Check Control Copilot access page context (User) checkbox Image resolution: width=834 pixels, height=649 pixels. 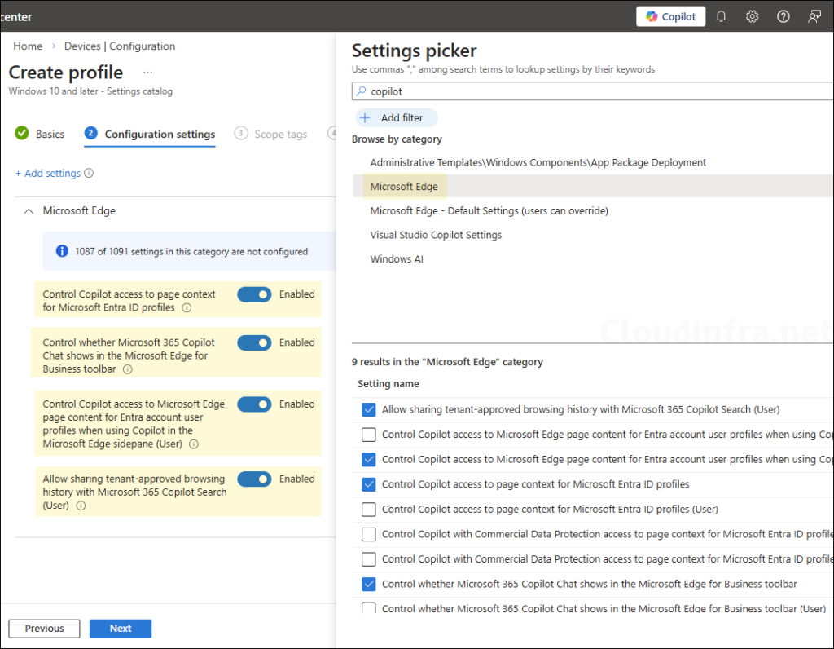click(x=368, y=510)
